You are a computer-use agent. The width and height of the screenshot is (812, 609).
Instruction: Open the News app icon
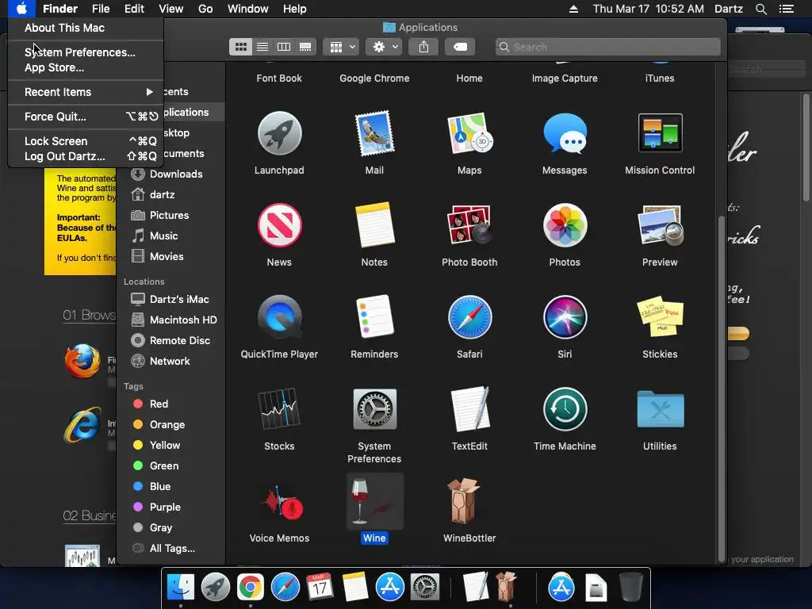(279, 225)
